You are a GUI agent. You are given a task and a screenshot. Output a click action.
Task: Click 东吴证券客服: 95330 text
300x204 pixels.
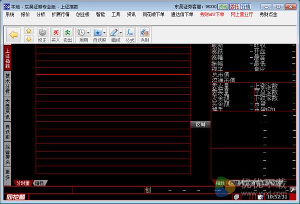[x=195, y=7]
